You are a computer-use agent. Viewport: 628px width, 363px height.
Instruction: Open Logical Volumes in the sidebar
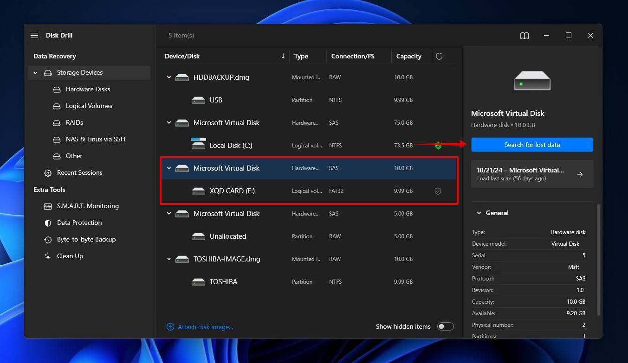[89, 106]
